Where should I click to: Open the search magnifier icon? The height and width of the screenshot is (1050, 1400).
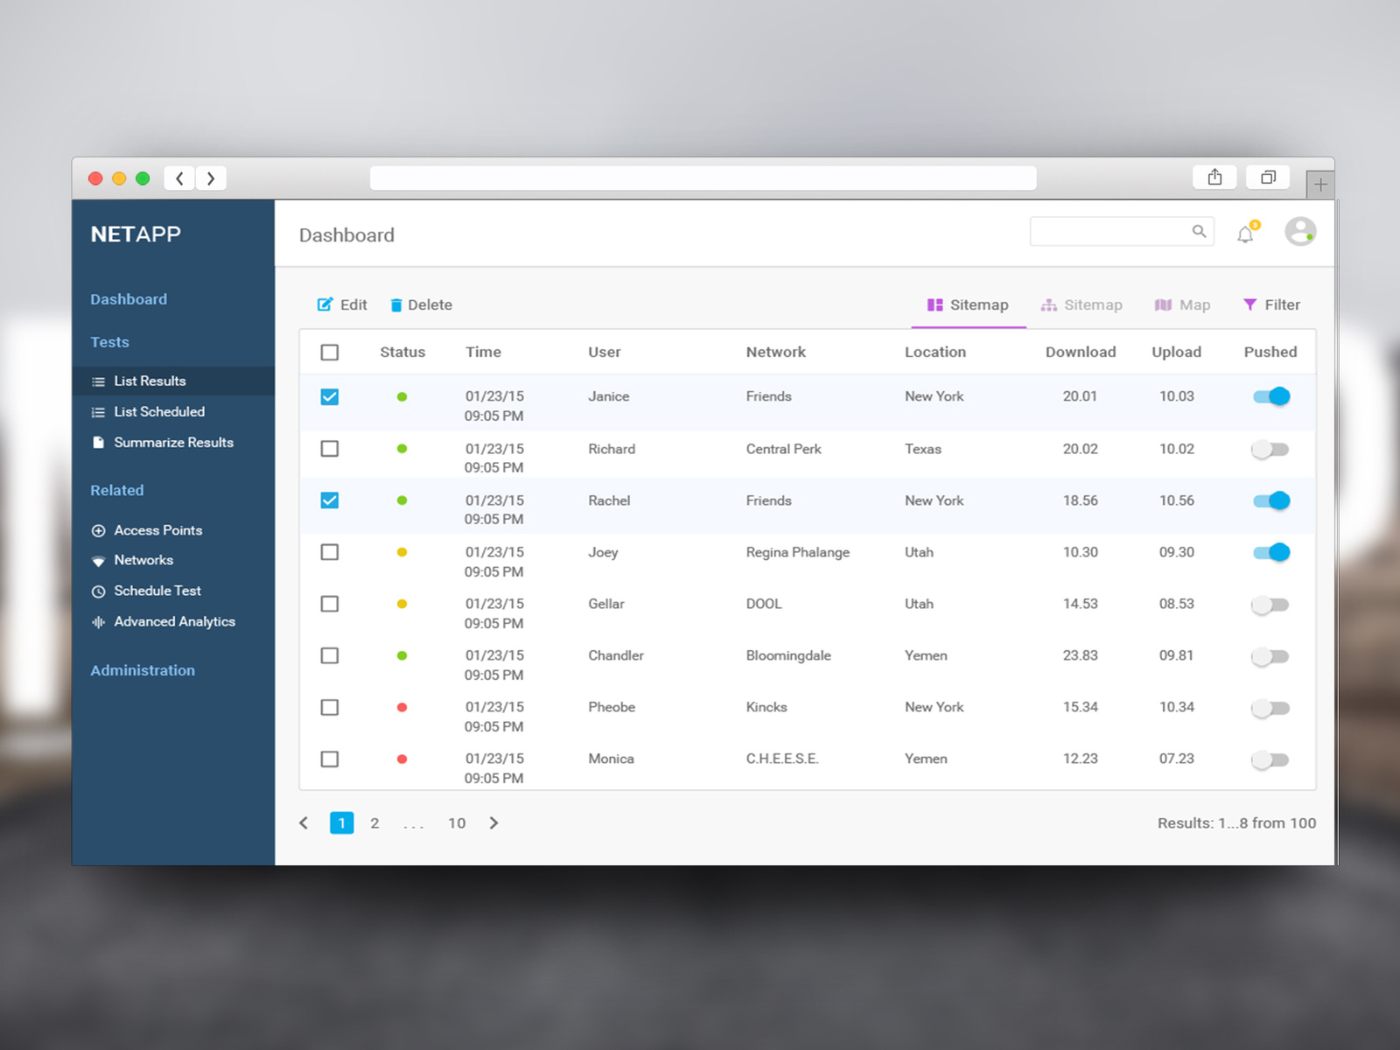click(1199, 231)
